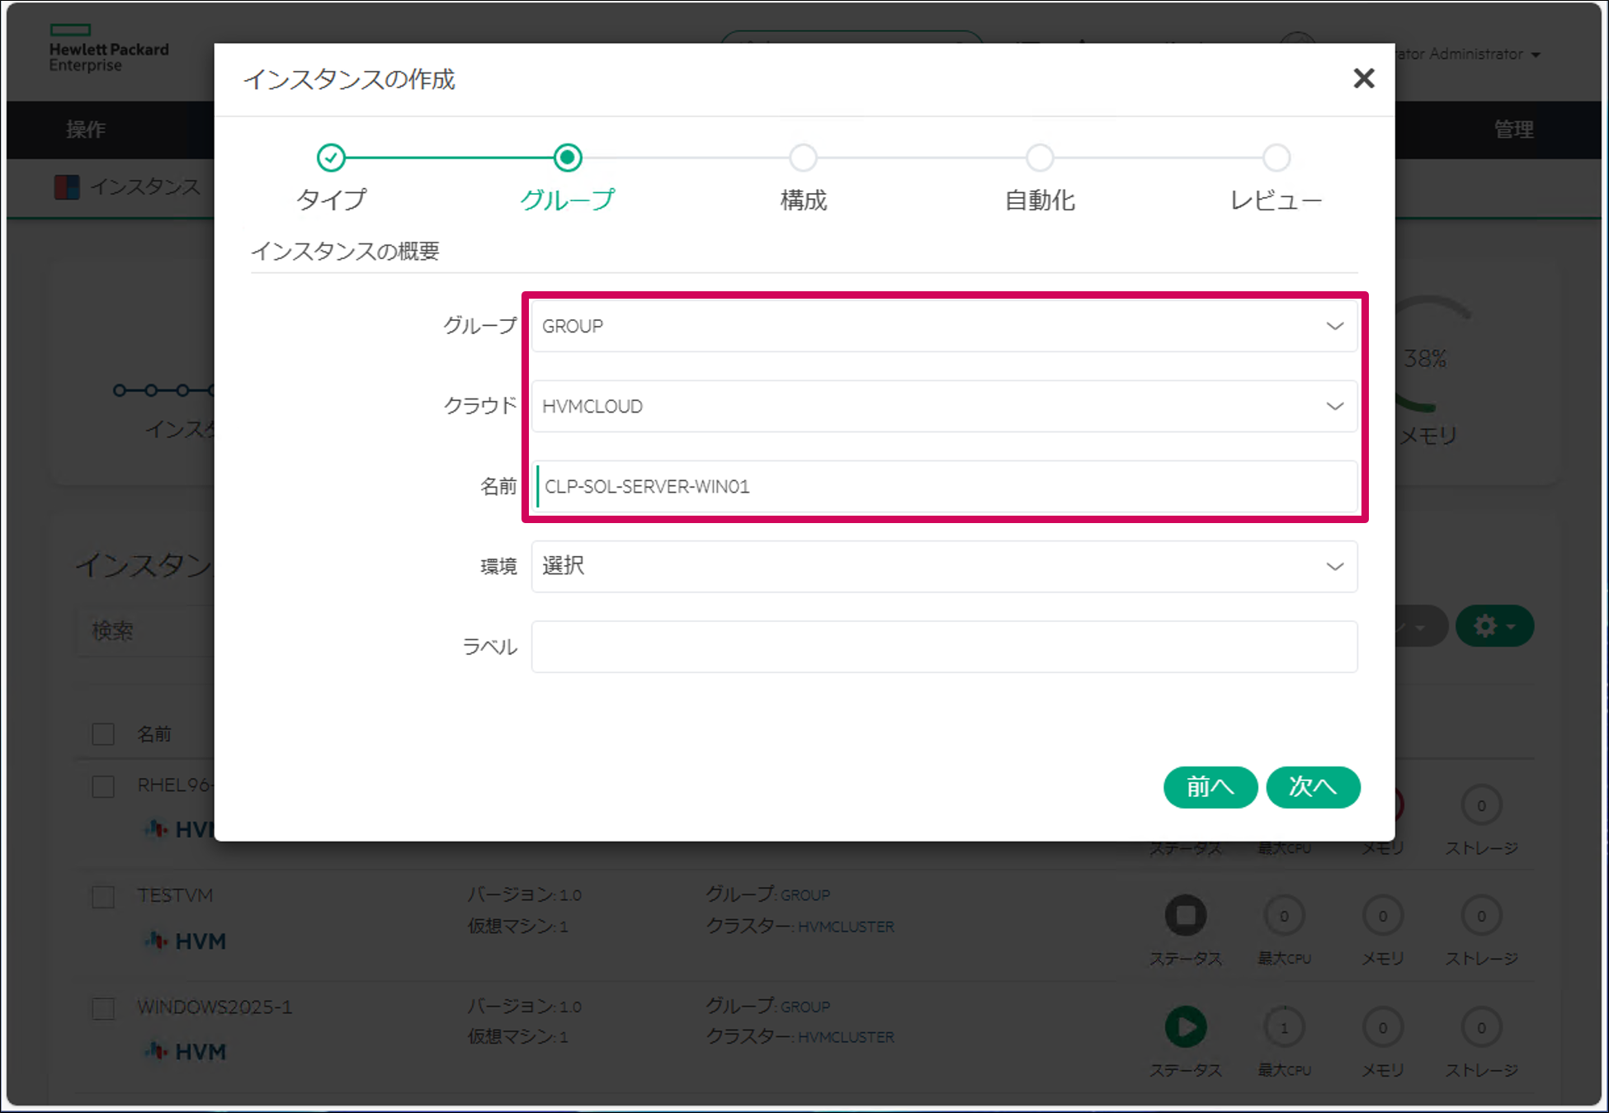Select the 管理 menu on the right
This screenshot has height=1113, width=1609.
[x=1513, y=130]
